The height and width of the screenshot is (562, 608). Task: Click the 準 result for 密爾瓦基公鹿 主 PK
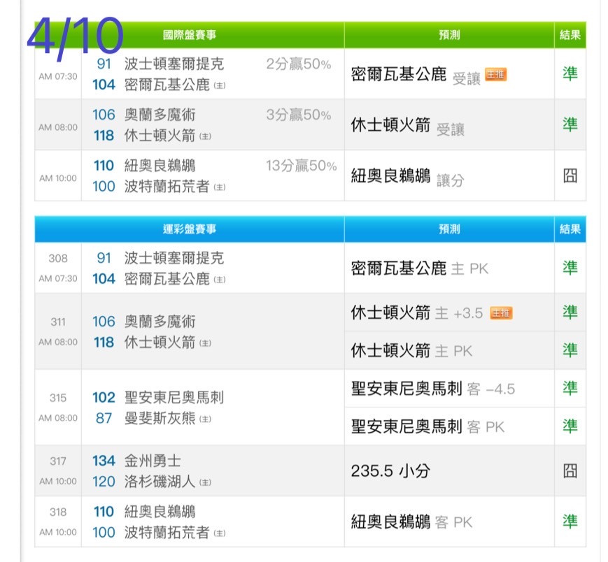pos(570,268)
